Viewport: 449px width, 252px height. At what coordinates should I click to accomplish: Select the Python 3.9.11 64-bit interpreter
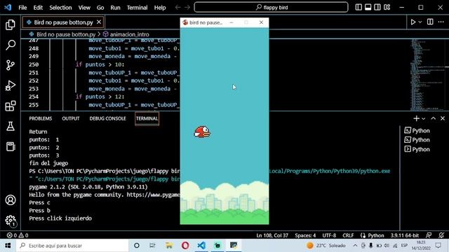click(x=405, y=235)
